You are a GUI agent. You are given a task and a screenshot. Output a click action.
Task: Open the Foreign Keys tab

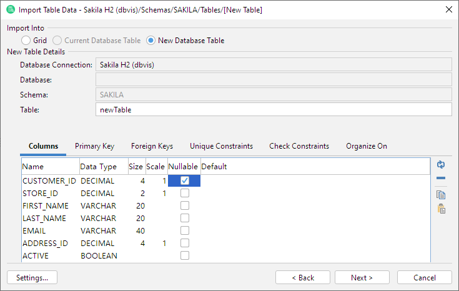[x=152, y=146]
